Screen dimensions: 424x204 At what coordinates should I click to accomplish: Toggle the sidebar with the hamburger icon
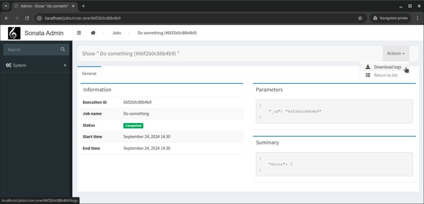point(79,33)
